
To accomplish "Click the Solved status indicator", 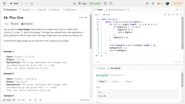I will pyautogui.click(x=83, y=17).
